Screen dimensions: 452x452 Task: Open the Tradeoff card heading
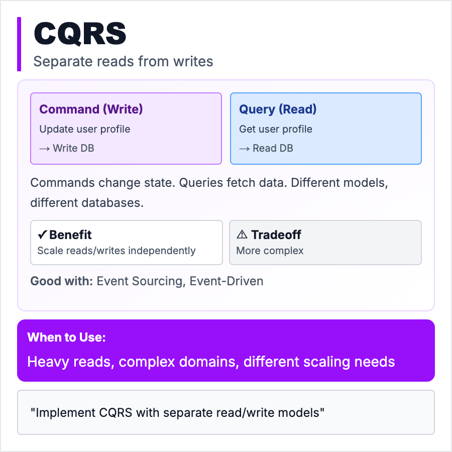(276, 235)
